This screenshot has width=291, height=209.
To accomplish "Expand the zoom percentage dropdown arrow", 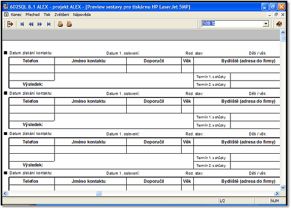I will [266, 24].
